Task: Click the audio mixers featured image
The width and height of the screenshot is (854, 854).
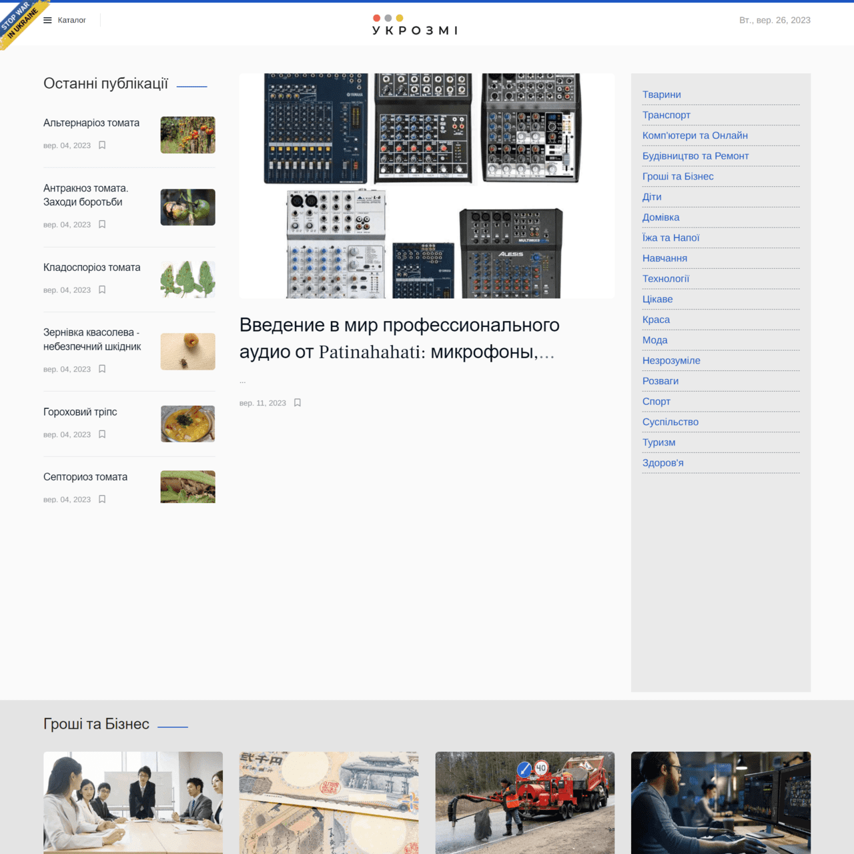Action: tap(427, 185)
